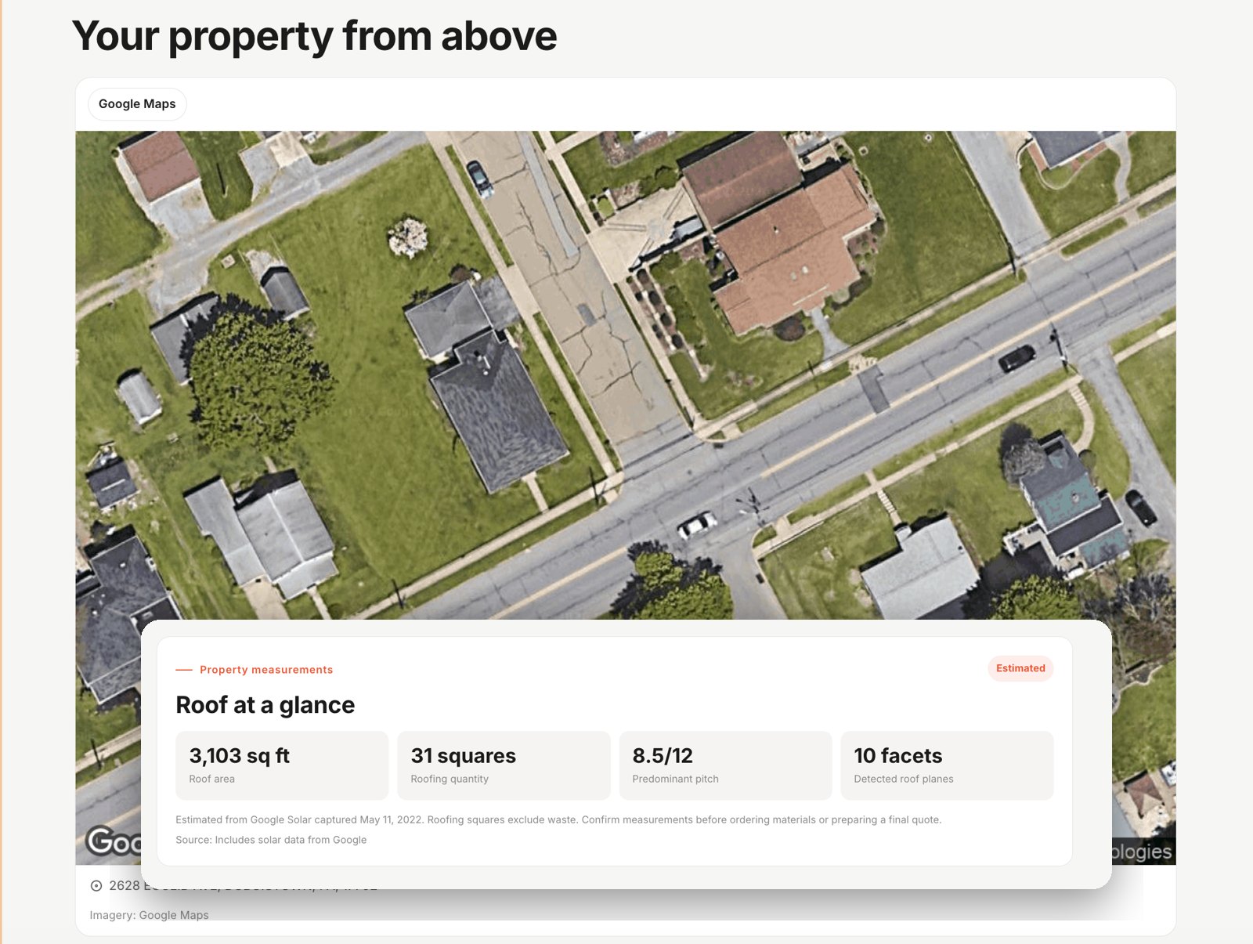Select the 3,103 sq ft roof area card
The height and width of the screenshot is (944, 1253).
[x=282, y=765]
